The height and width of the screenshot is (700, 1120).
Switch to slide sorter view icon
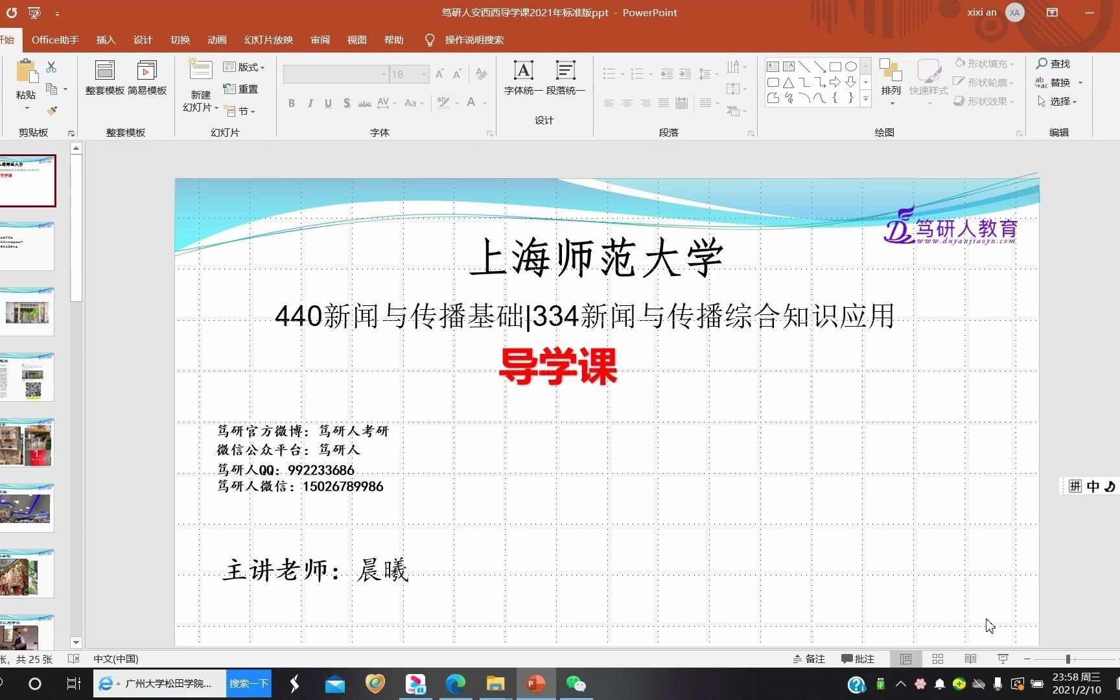tap(937, 659)
